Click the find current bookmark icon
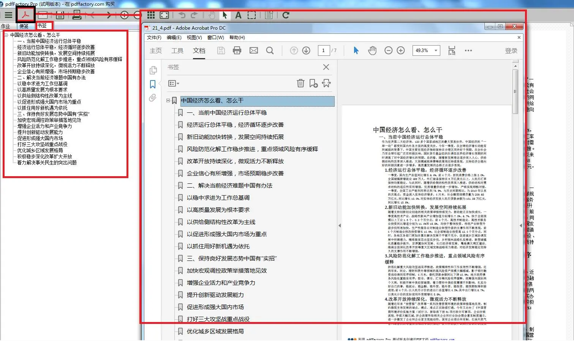 coord(327,83)
